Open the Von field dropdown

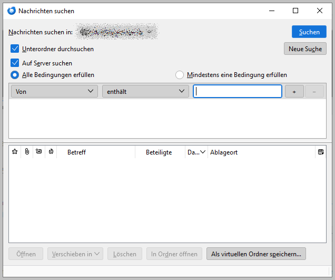tap(54, 92)
